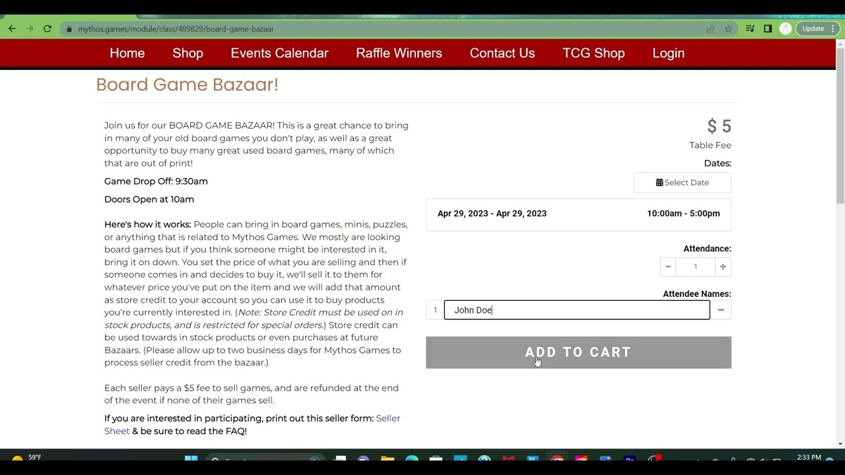This screenshot has height=475, width=845.
Task: Open the media controls icon
Action: (750, 29)
